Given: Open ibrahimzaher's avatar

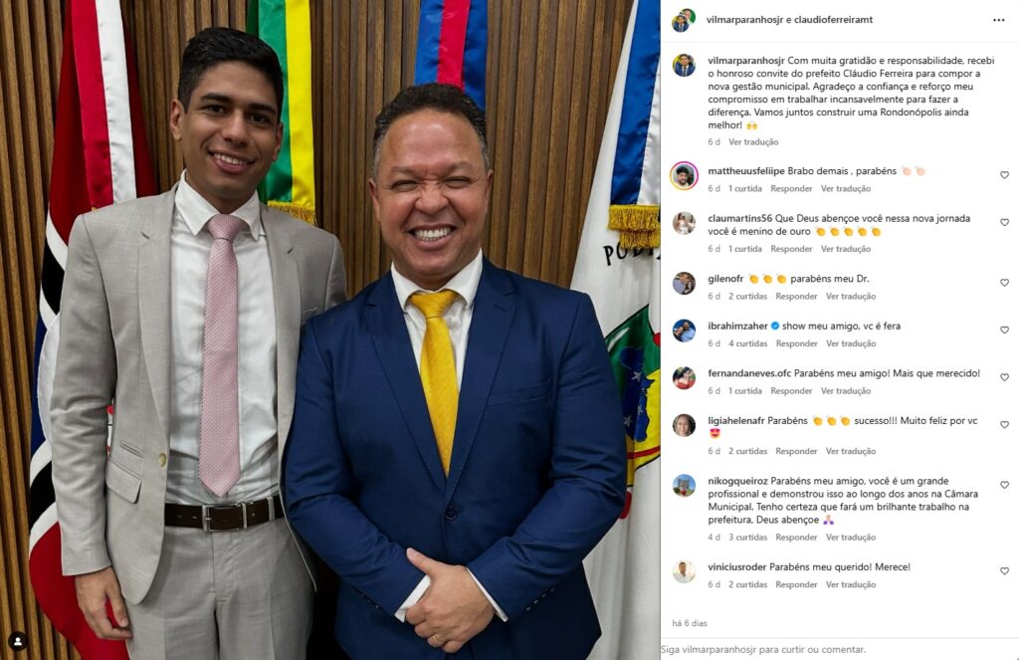Looking at the screenshot, I should (x=684, y=330).
